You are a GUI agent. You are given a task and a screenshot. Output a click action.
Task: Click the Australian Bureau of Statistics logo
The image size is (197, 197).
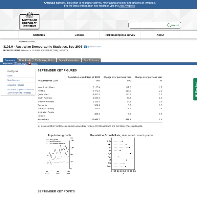(x=29, y=20)
